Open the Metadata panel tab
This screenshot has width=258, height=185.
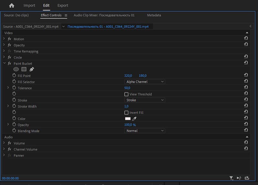[154, 15]
